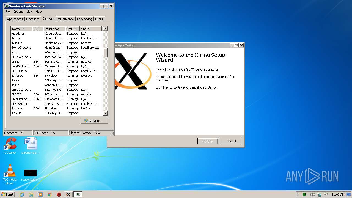Minimize the Xming Setup window
The width and height of the screenshot is (352, 198).
click(x=232, y=45)
